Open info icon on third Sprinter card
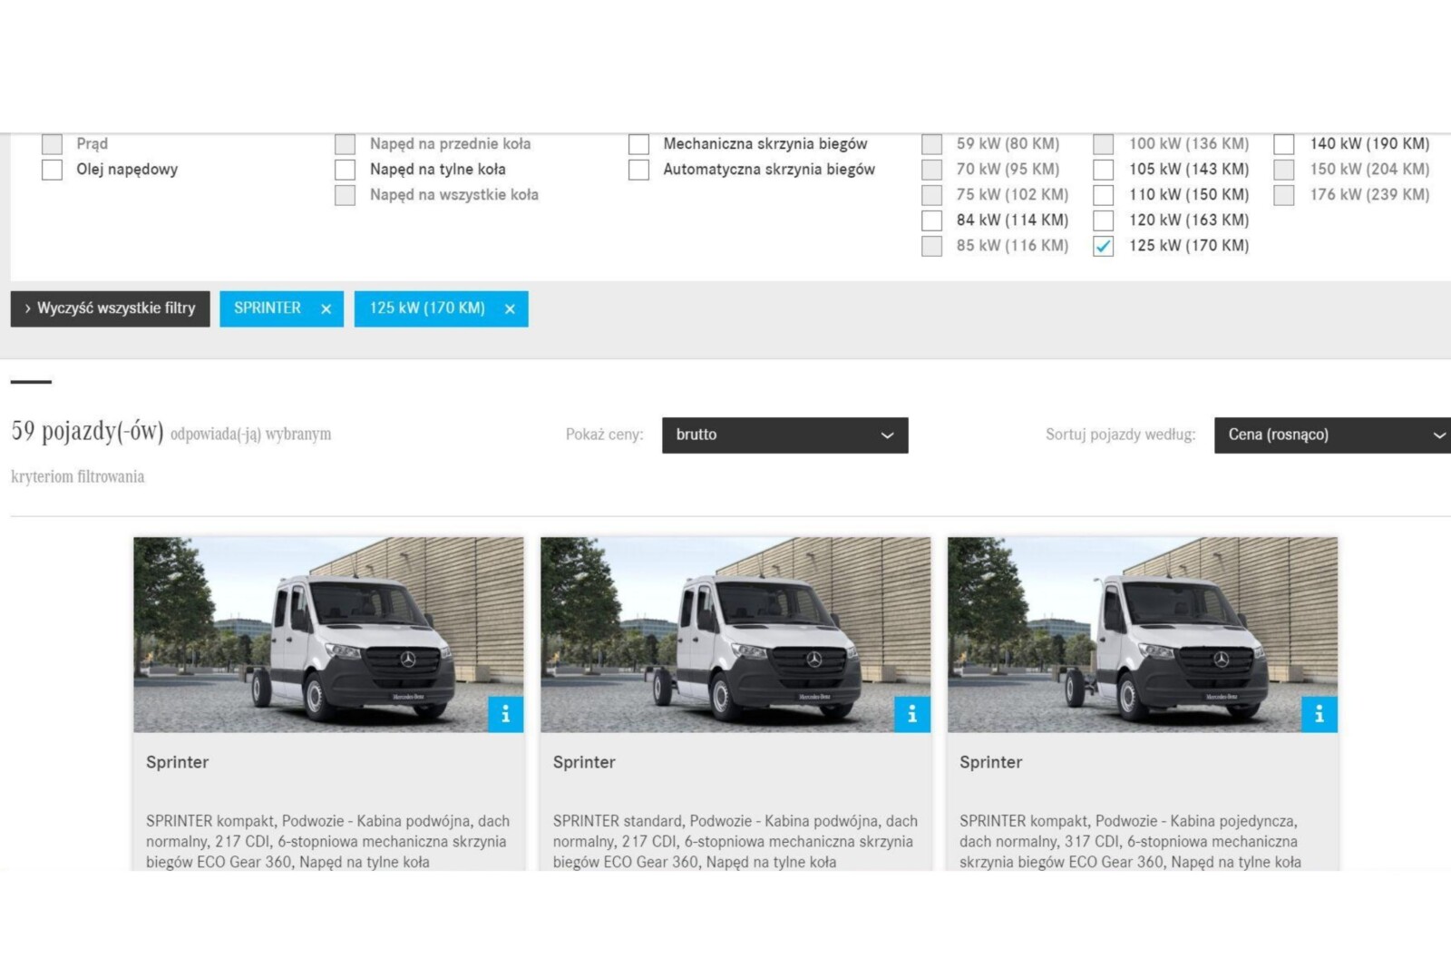This screenshot has width=1451, height=968. point(1319,715)
